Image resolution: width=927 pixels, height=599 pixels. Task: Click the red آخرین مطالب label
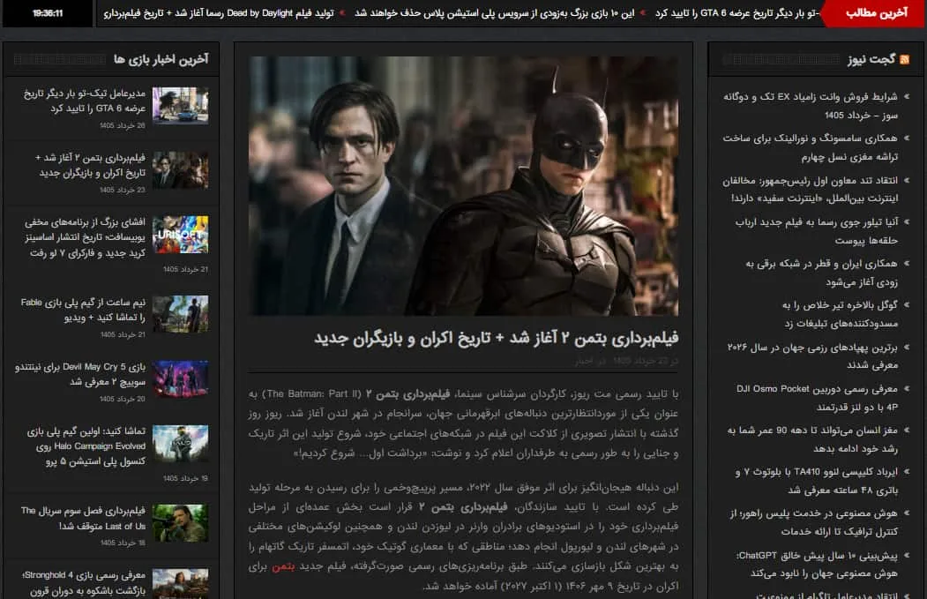[876, 13]
